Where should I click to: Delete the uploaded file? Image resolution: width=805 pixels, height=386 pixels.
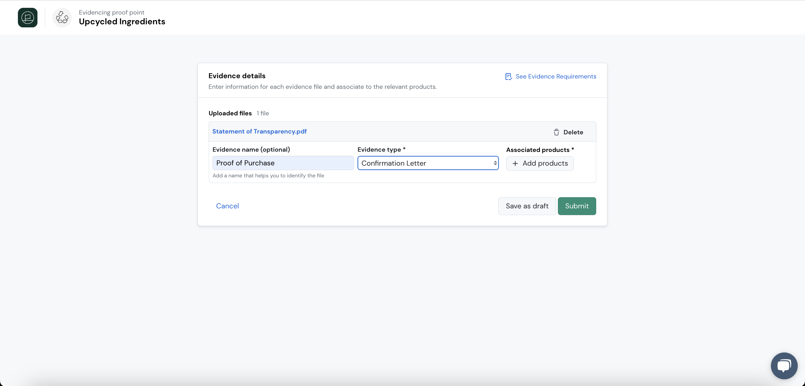pyautogui.click(x=568, y=132)
